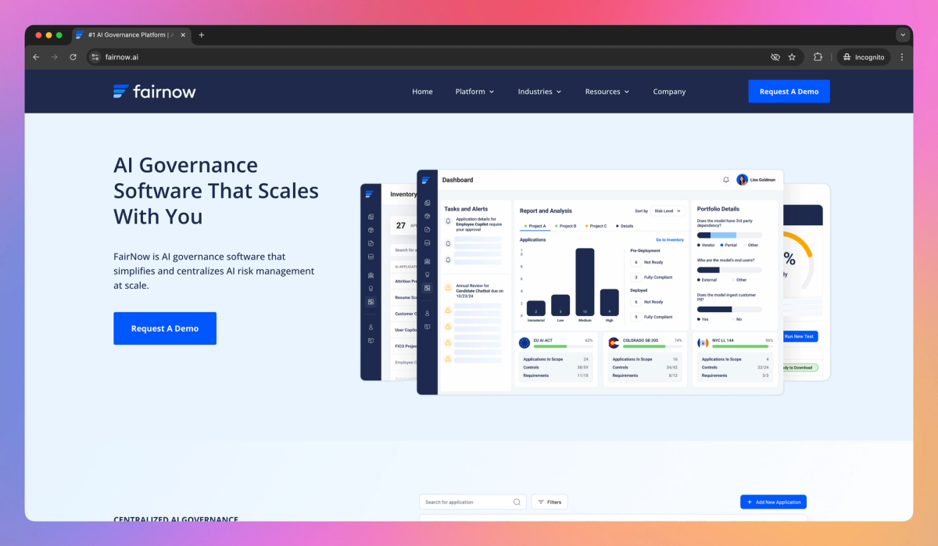The width and height of the screenshot is (938, 546).
Task: Click the NYC flag icon on LL 144 card
Action: (x=703, y=343)
